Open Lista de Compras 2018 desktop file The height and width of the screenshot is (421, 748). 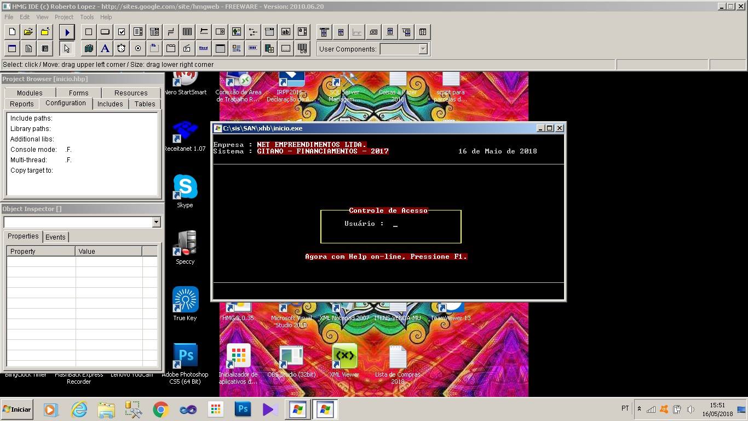[x=398, y=364]
